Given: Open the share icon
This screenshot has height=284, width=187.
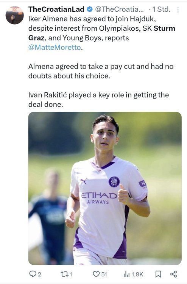Looking at the screenshot, I should tap(174, 274).
